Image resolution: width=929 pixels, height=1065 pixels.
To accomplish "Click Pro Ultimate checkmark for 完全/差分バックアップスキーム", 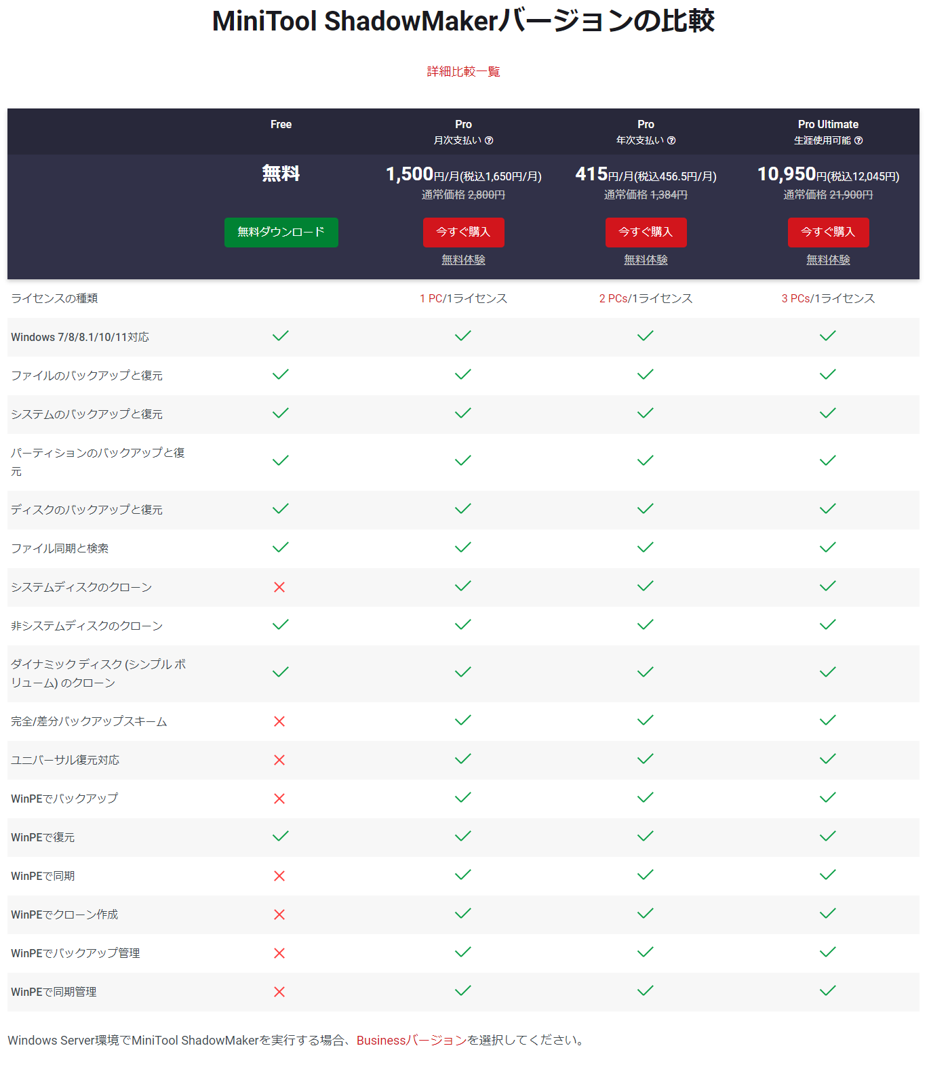I will click(828, 720).
